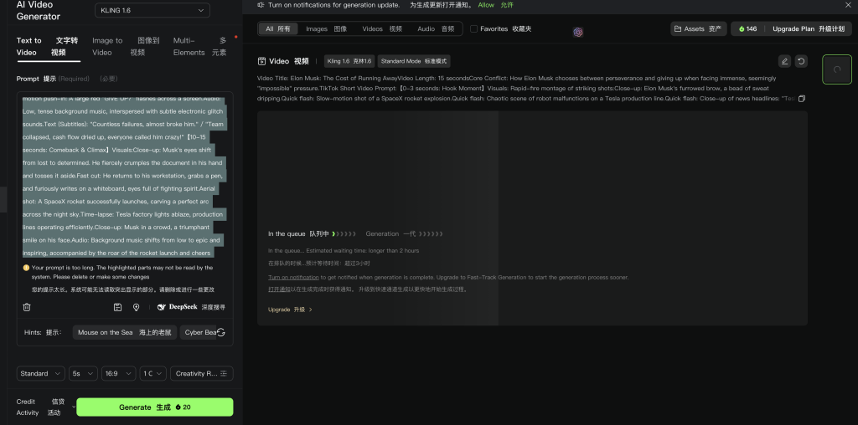Select the Audio filter tab
858x425 pixels.
pos(437,28)
